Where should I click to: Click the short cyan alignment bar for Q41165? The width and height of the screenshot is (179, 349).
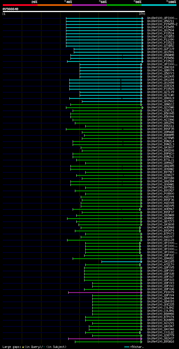[122, 261]
